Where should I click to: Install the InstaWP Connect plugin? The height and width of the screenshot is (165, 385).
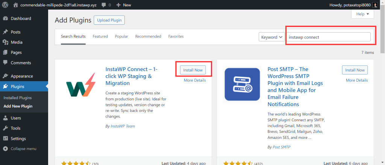(x=193, y=70)
